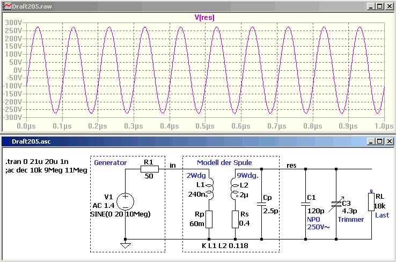Click the 300V vertical axis label
This screenshot has width=396, height=262.
point(14,23)
